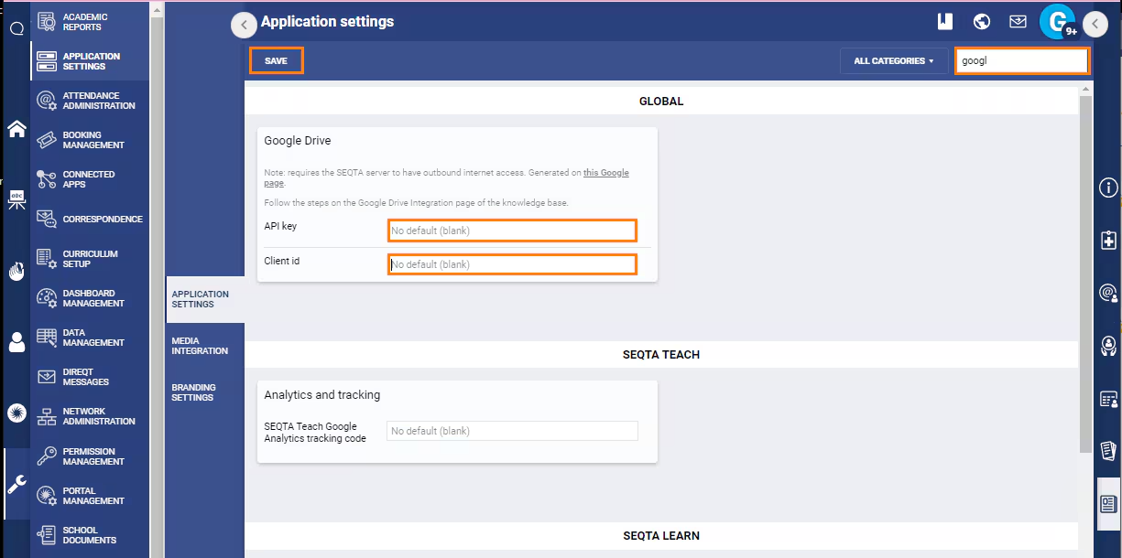
Task: Select Application Settings in the sidebar menu
Action: click(90, 61)
